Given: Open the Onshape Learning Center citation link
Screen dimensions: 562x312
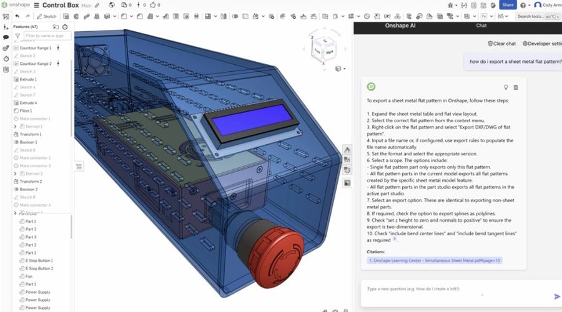Looking at the screenshot, I should click(435, 260).
